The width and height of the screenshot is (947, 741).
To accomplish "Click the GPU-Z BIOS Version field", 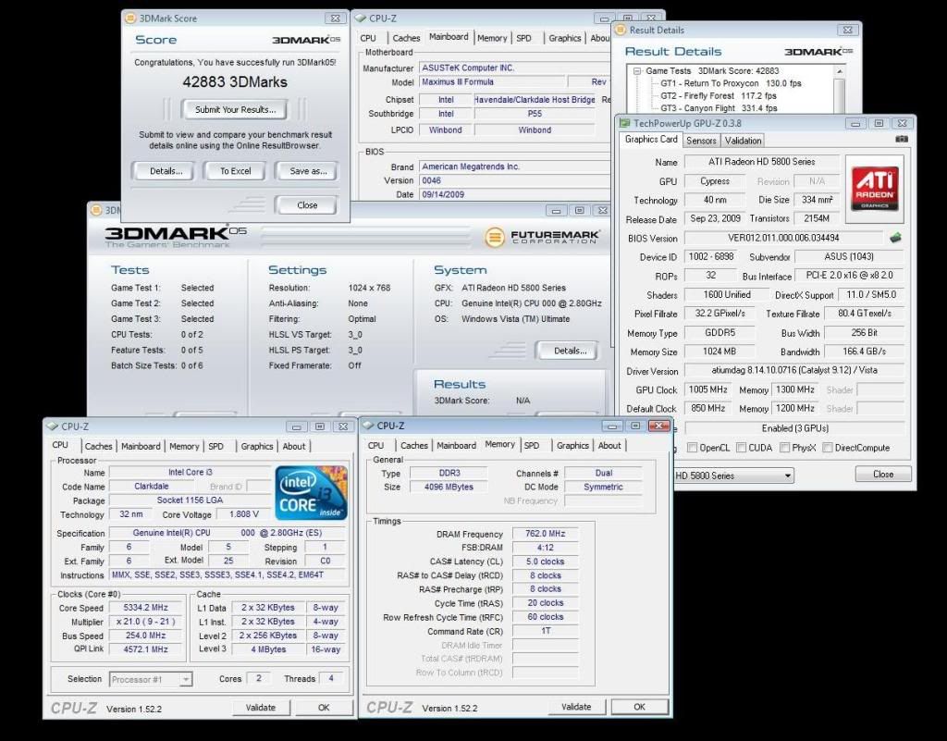I will (783, 238).
